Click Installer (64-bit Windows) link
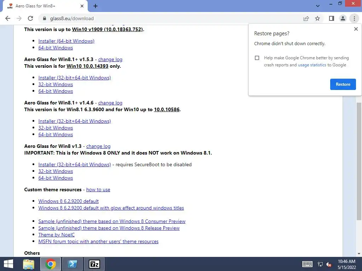Screen dimensions: 362x271 (66, 41)
